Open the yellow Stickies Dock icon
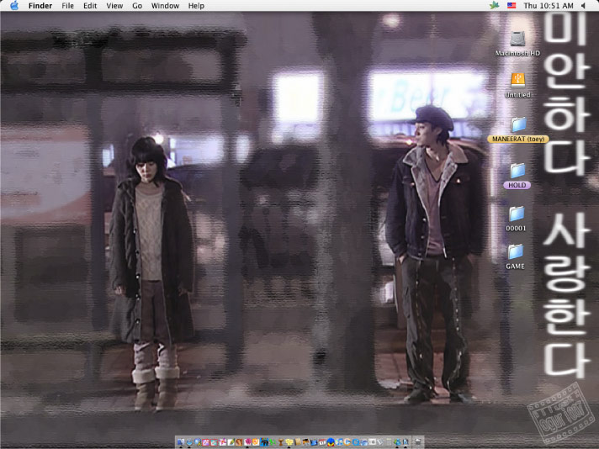Screen dimensions: 599x449 (289, 442)
